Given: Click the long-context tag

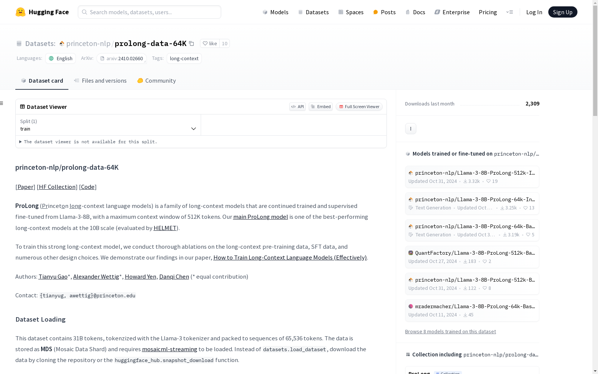Looking at the screenshot, I should click(184, 58).
